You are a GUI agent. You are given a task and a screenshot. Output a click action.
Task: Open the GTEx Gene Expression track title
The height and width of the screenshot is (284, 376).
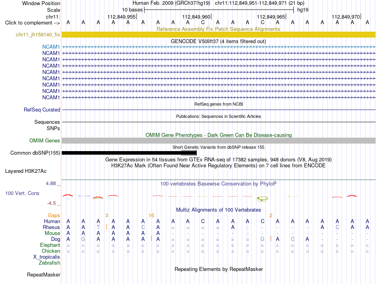[218, 160]
